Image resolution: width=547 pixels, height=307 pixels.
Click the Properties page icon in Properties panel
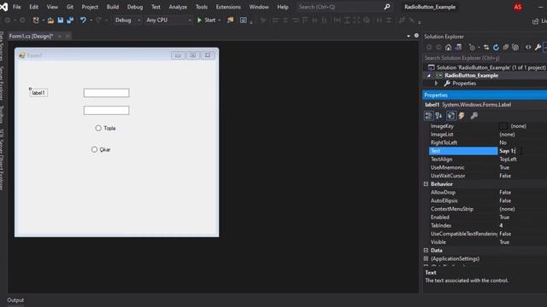451,116
